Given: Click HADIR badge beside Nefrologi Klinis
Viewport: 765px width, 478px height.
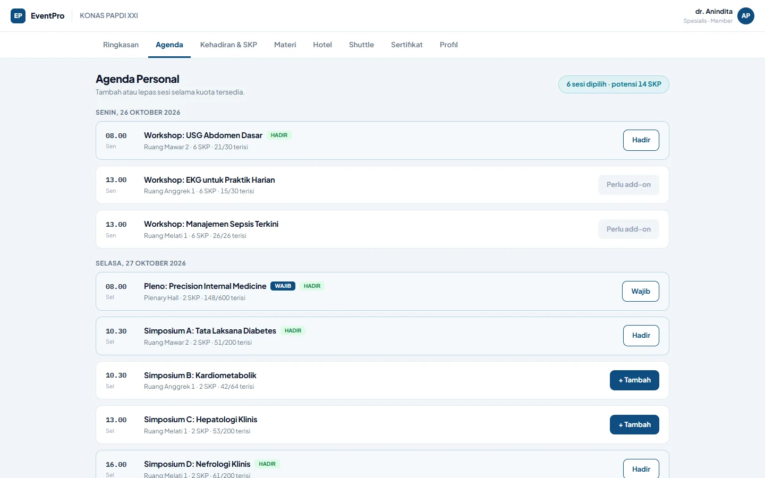Looking at the screenshot, I should [267, 464].
